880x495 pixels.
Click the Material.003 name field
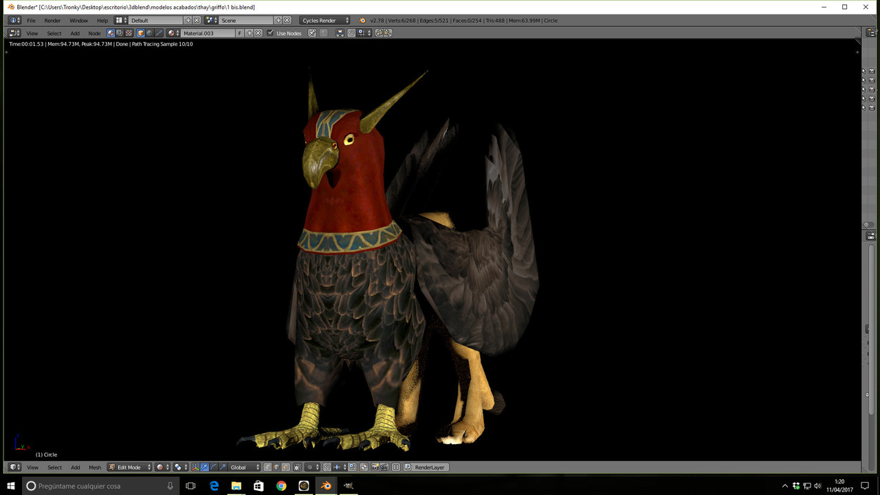click(208, 33)
